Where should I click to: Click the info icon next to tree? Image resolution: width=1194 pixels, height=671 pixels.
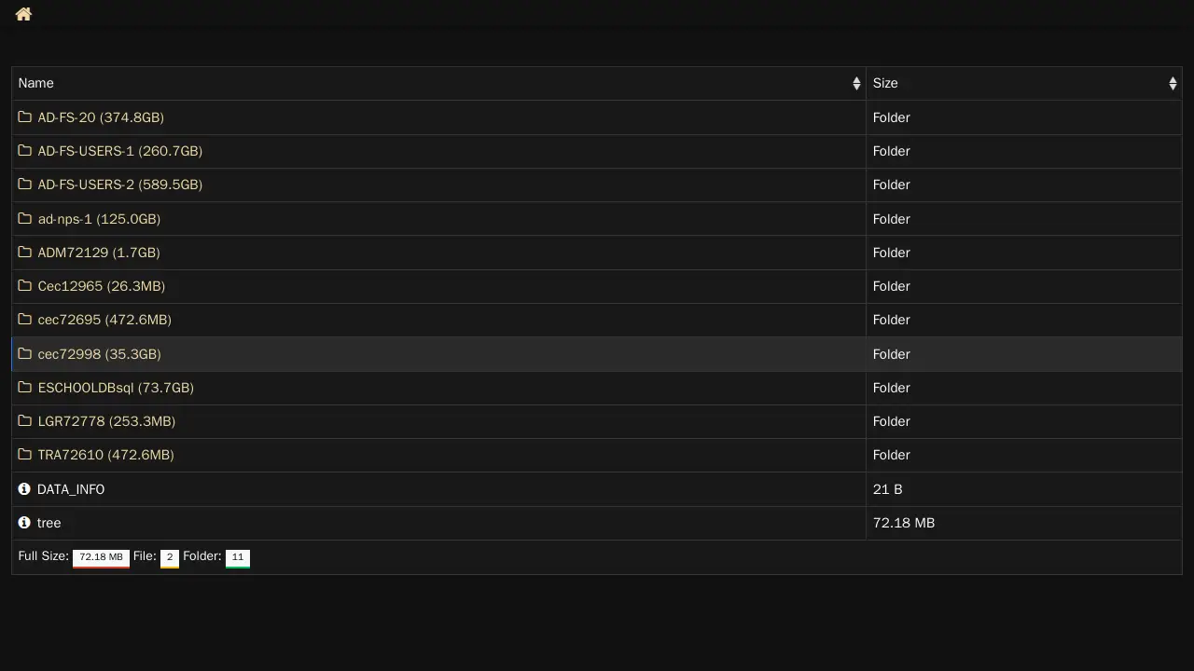click(24, 523)
